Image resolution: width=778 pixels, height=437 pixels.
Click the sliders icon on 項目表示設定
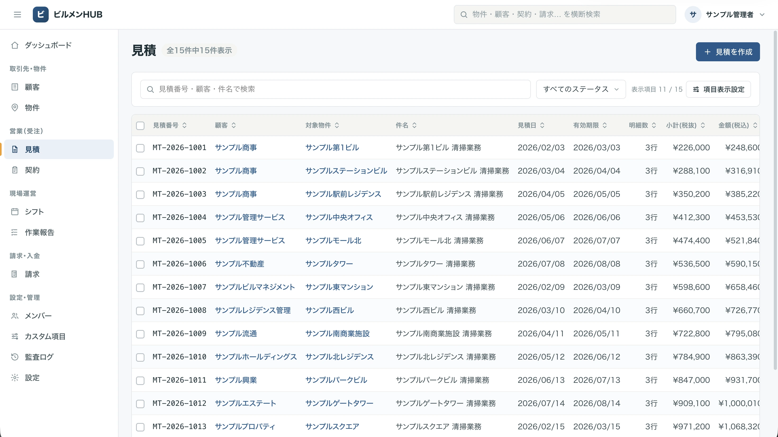click(696, 89)
